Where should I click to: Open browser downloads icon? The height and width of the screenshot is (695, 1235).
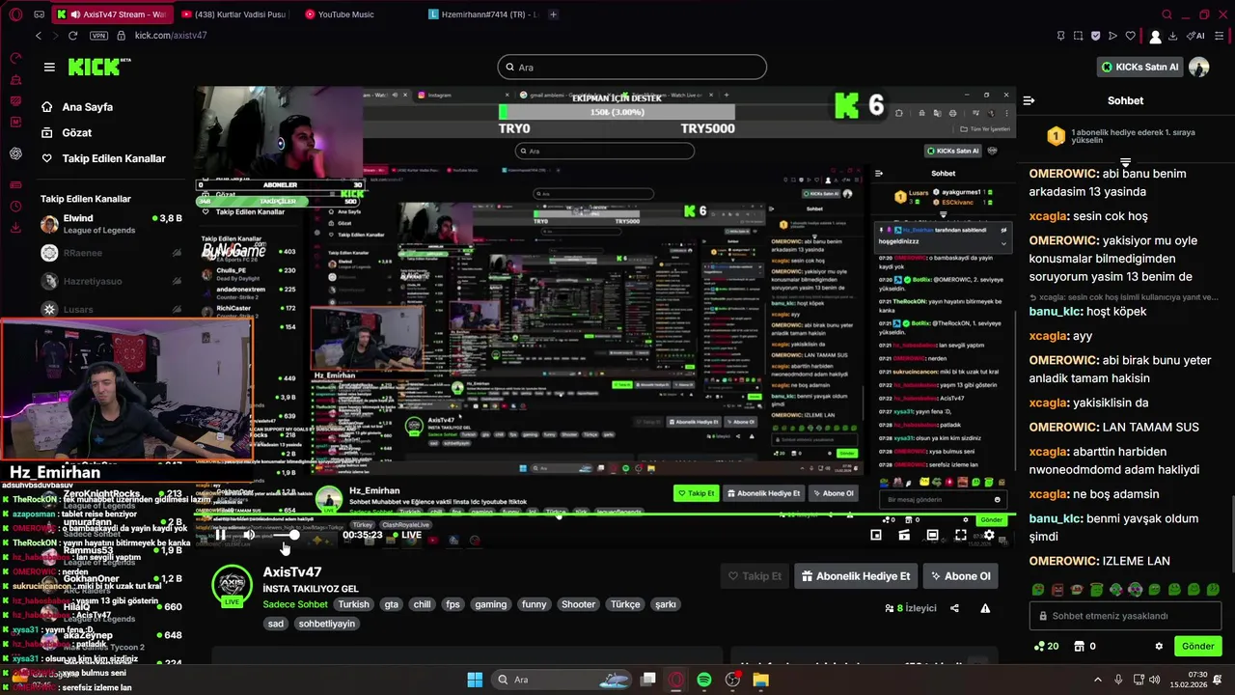click(1172, 36)
